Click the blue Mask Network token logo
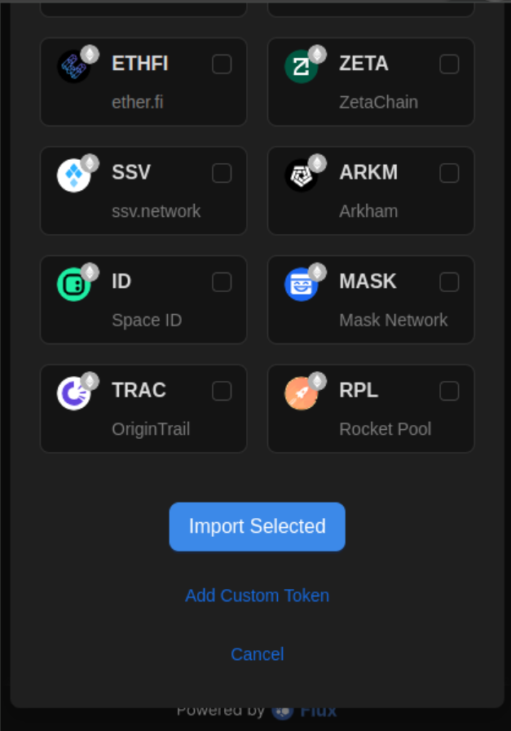The image size is (511, 731). pos(301,285)
